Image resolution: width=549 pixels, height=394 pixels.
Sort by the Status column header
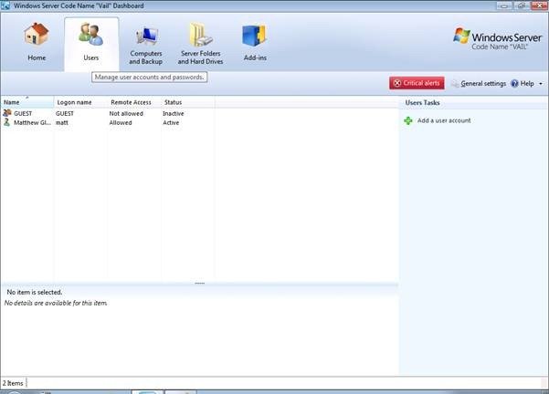tap(188, 102)
